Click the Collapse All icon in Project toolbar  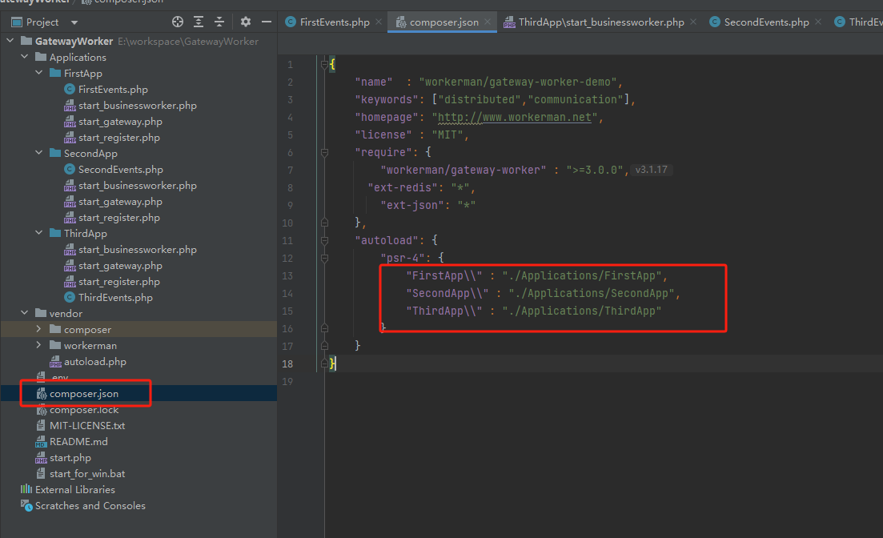(x=219, y=22)
